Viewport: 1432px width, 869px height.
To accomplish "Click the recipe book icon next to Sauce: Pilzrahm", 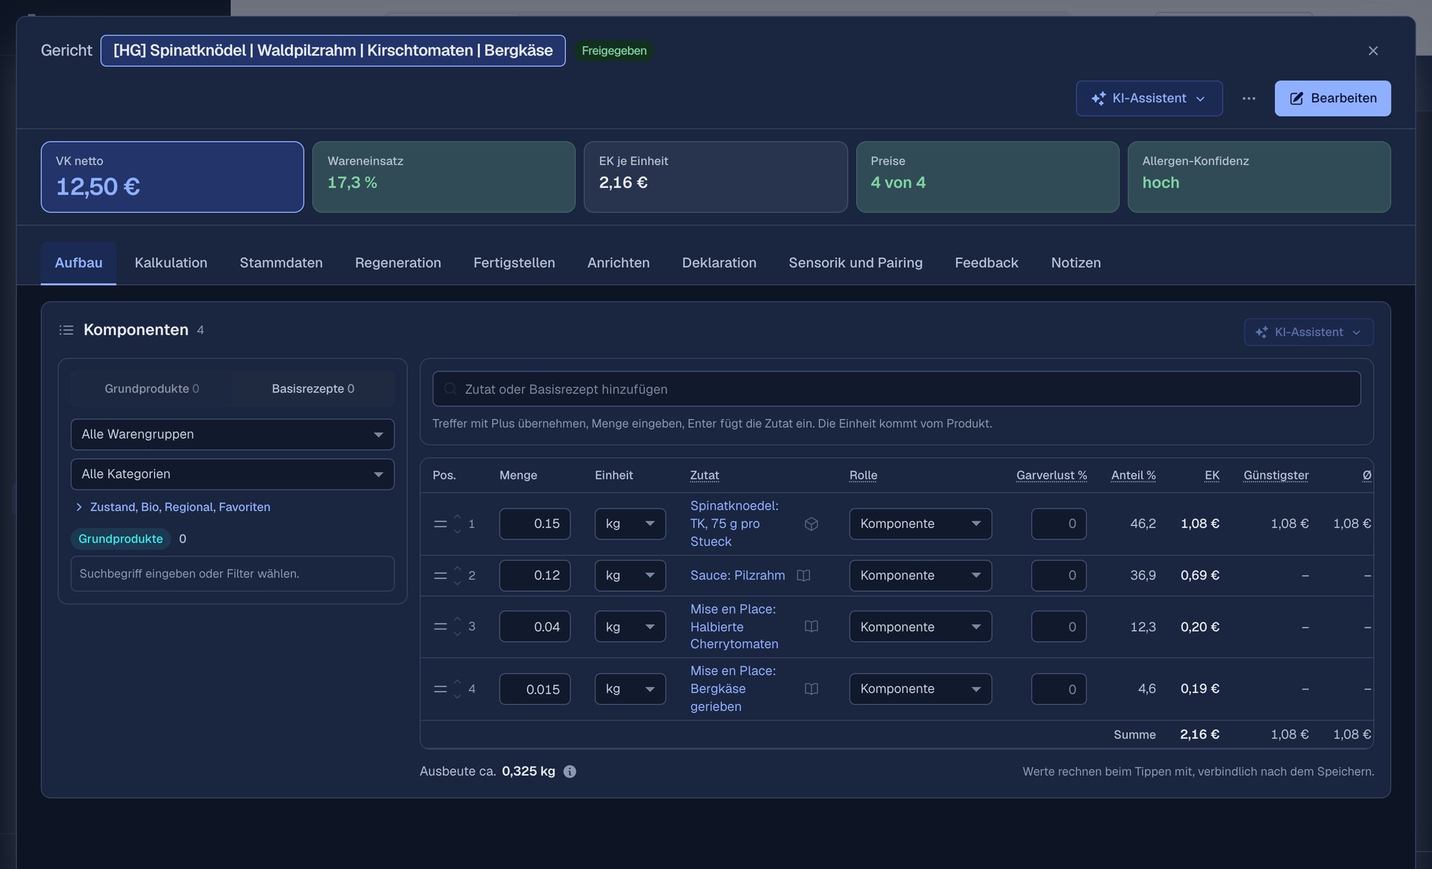I will tap(803, 575).
